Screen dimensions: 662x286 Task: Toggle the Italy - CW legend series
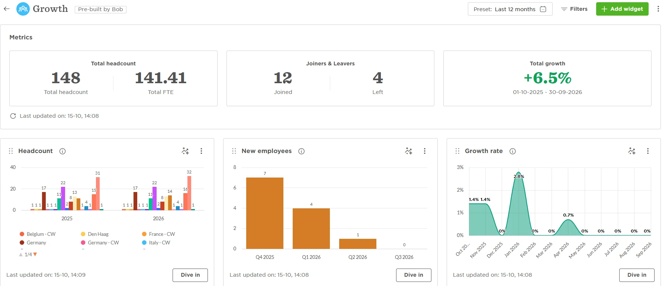click(x=156, y=243)
